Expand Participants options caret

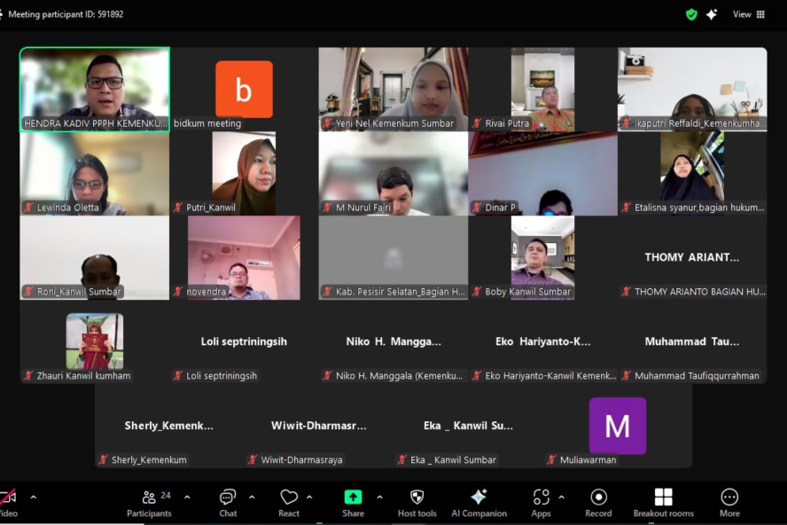pyautogui.click(x=187, y=498)
